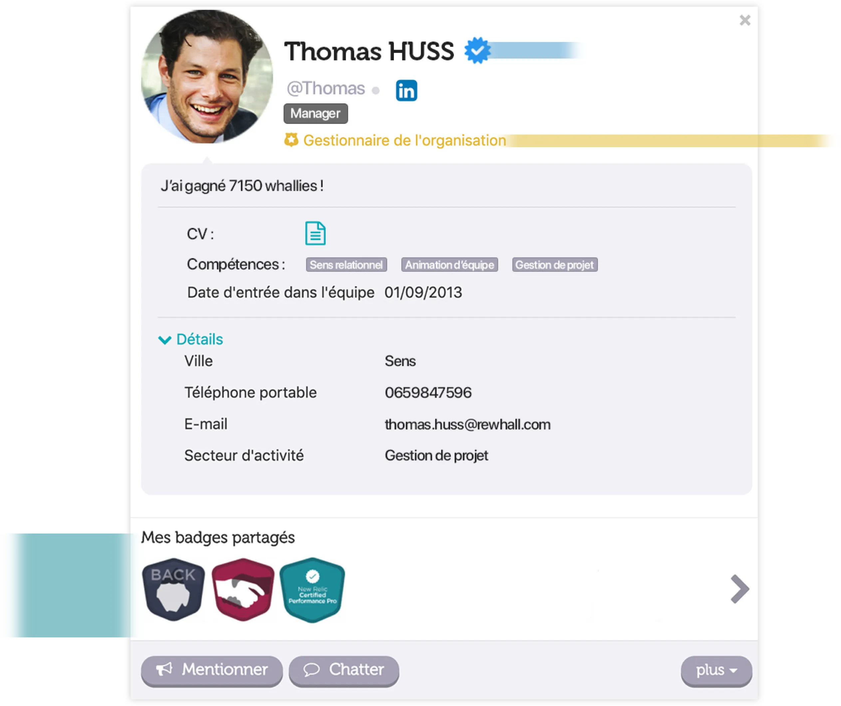The height and width of the screenshot is (706, 841).
Task: Click the thomas.huss@rewhall.com email link
Action: [x=467, y=424]
